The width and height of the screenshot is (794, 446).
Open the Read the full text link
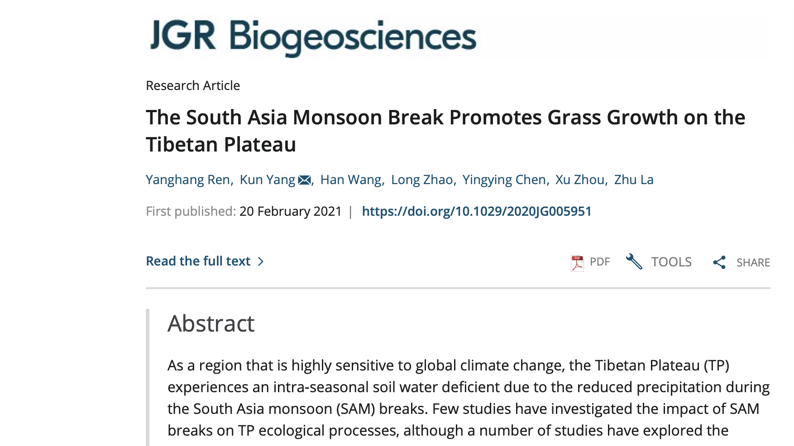(198, 261)
